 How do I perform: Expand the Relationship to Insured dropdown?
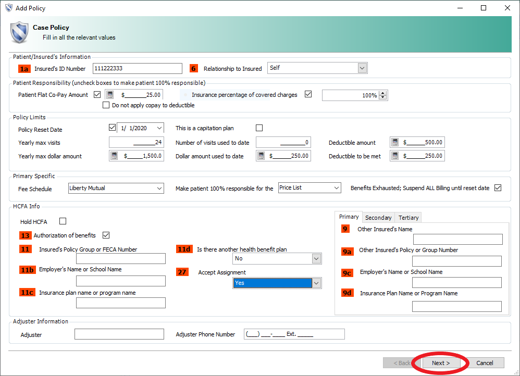tap(362, 68)
